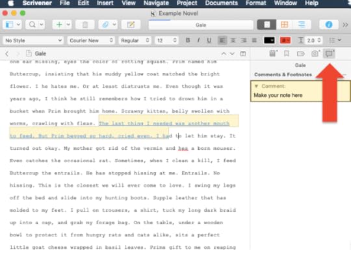
Task: Toggle underline formatting
Action: 209,40
